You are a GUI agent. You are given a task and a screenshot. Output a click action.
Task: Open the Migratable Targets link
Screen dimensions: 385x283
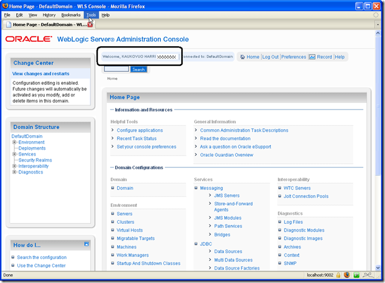(x=136, y=238)
